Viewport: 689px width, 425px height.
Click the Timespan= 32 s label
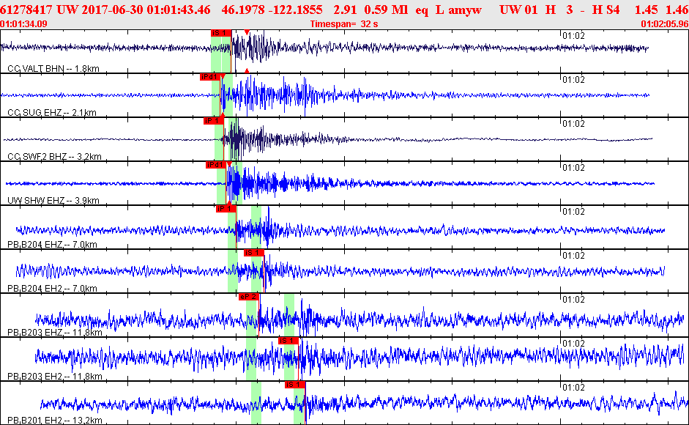pos(344,23)
